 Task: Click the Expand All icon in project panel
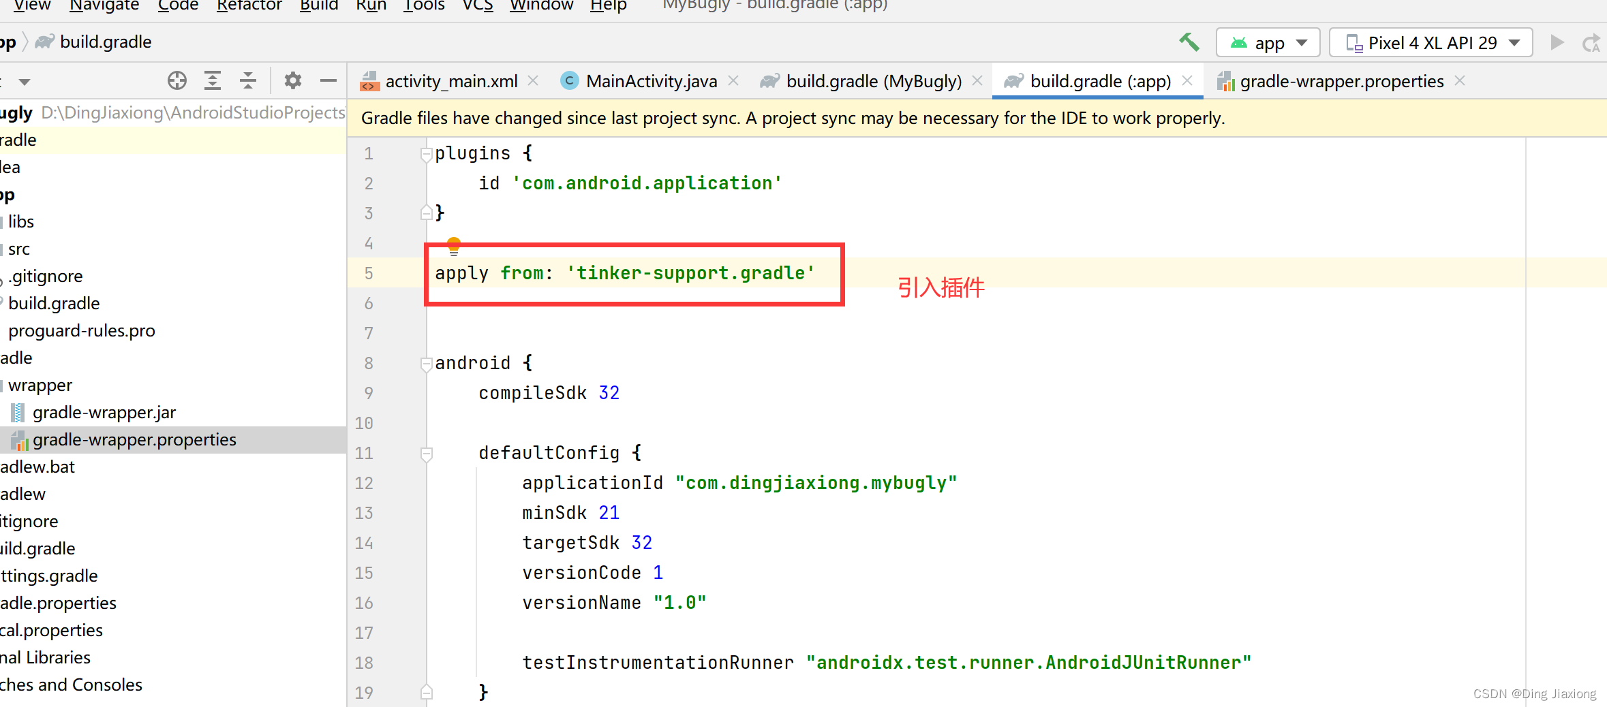213,80
